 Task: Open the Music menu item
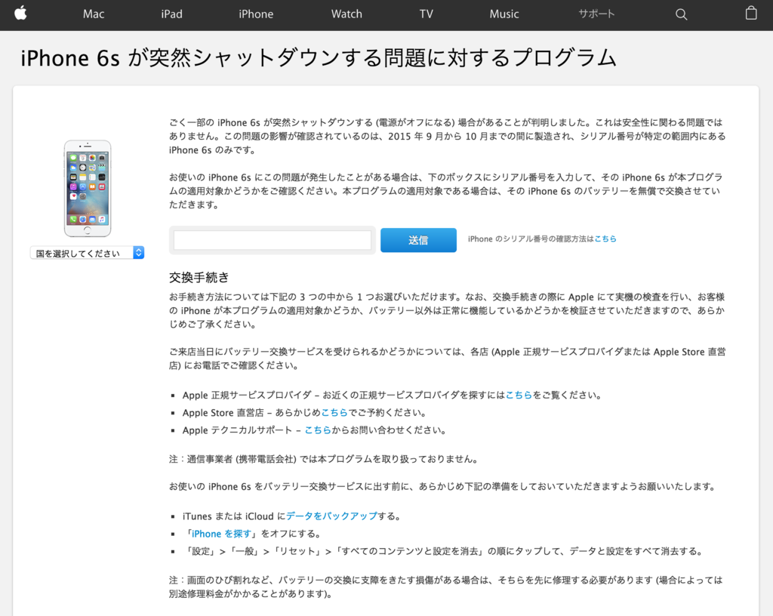pyautogui.click(x=504, y=14)
